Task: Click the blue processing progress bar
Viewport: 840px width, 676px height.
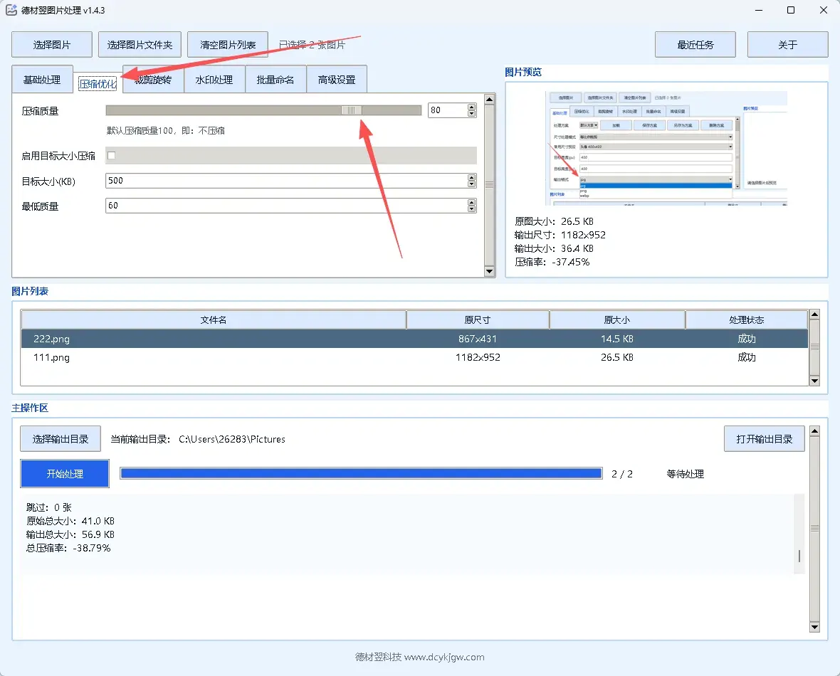Action: coord(361,473)
